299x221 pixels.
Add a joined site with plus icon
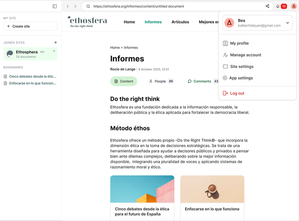point(56,43)
